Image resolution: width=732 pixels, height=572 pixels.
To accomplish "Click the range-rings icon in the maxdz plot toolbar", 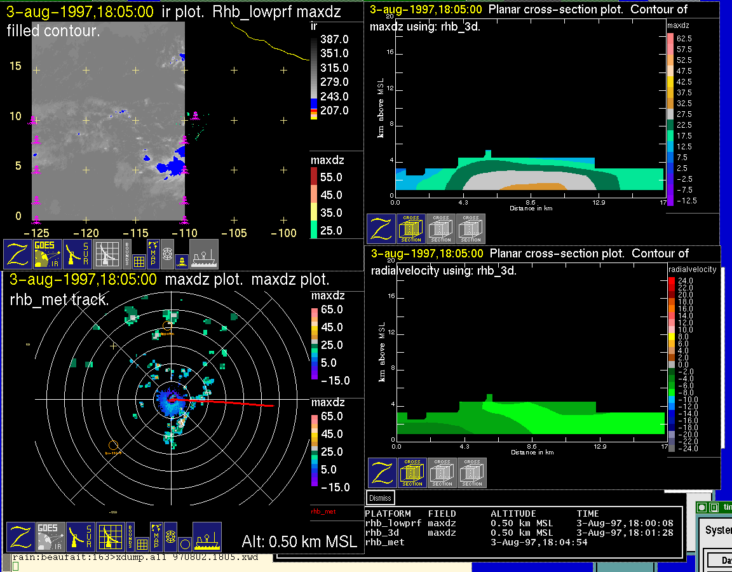I will 170,536.
